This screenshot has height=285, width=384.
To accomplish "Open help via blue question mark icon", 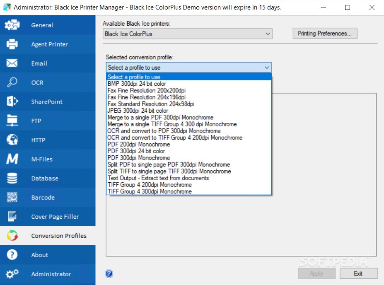I will pyautogui.click(x=109, y=273).
